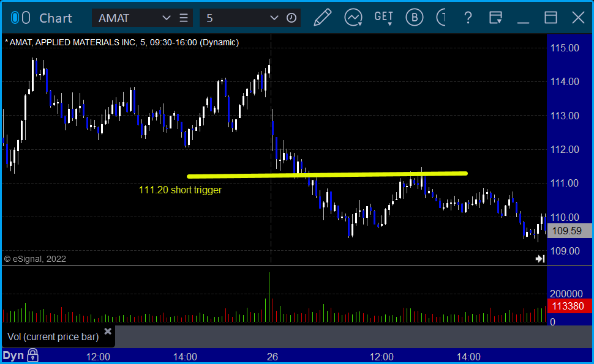Open the time template clock icon
Screen dimensions: 594x364
(291, 18)
